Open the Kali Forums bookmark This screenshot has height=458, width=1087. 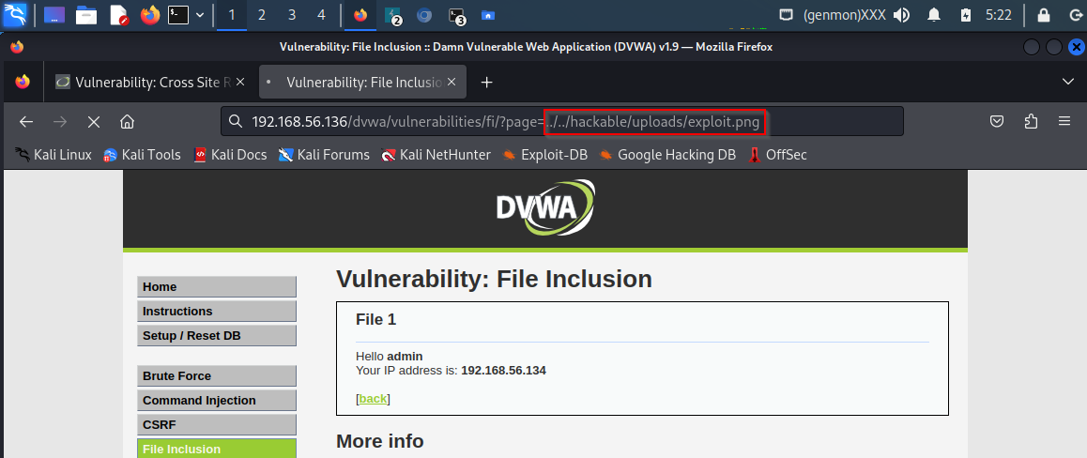325,155
